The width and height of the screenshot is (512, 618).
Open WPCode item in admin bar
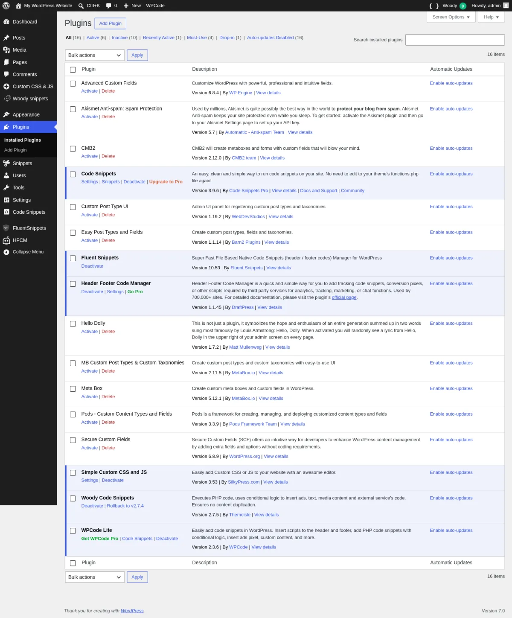(x=155, y=6)
